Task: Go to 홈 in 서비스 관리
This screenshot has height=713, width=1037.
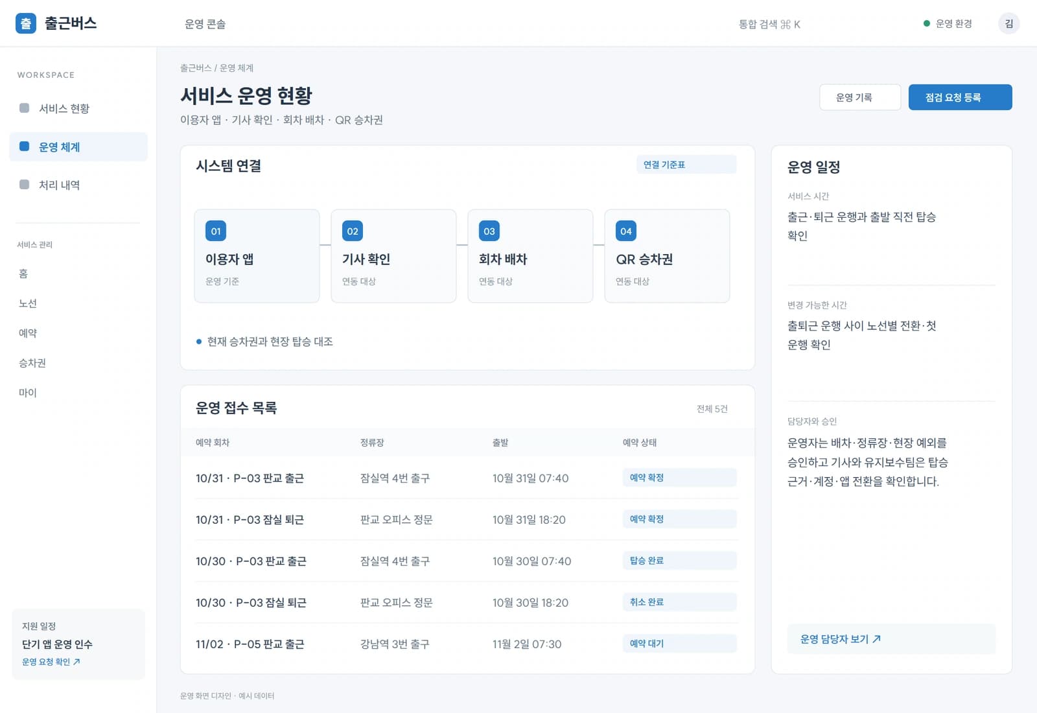Action: coord(23,274)
